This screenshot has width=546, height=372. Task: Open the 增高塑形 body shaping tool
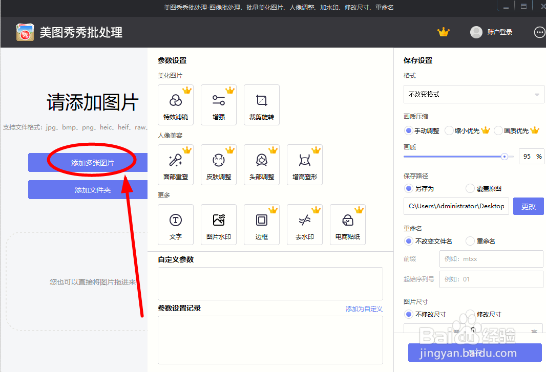point(305,165)
